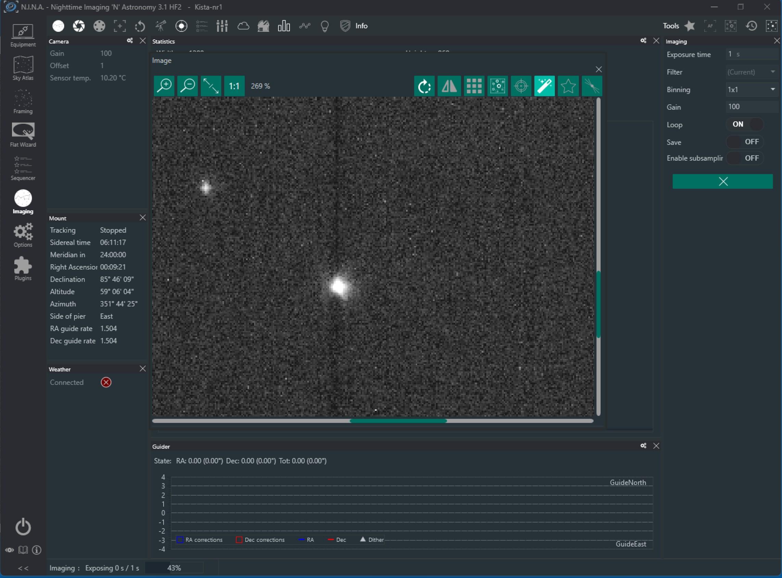Toggle the Rotator panel icon
Screen dimensions: 782x578
(140, 26)
